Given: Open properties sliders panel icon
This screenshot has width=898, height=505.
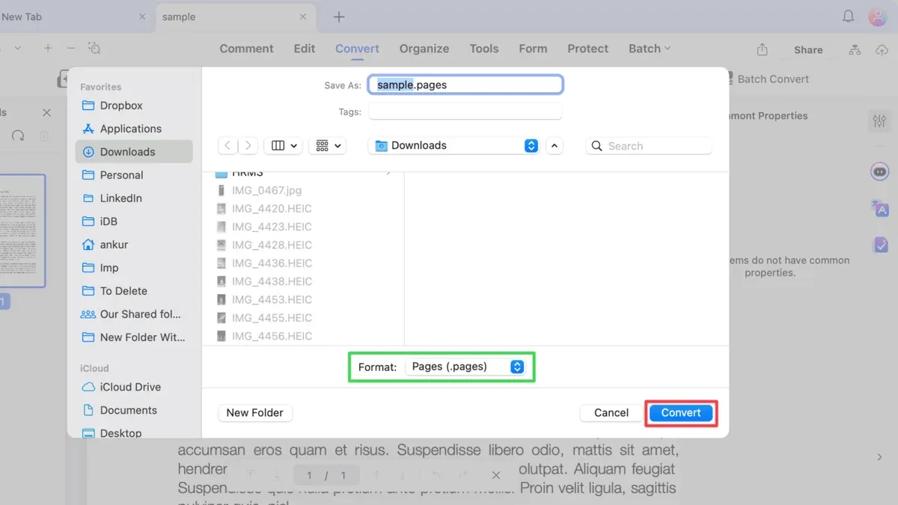Looking at the screenshot, I should tap(879, 121).
